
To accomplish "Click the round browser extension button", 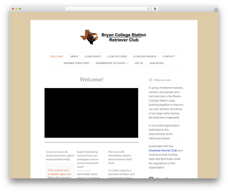I will click(155, 9).
